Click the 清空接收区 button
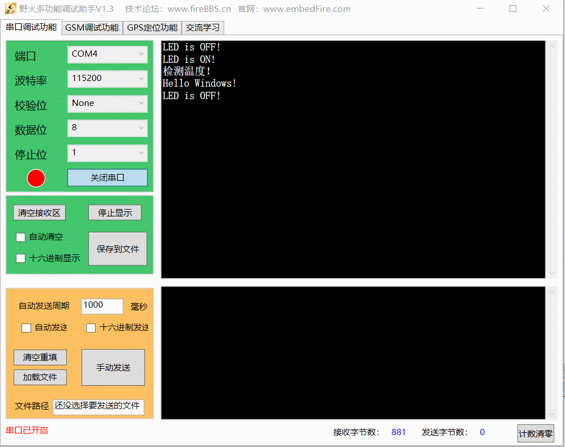Screen dimensions: 565x447 tap(39, 212)
